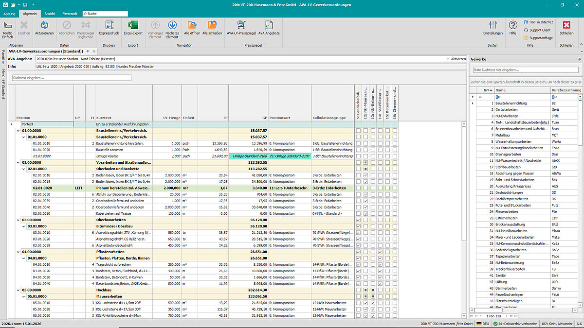Open Einstellungen settings

point(493,25)
